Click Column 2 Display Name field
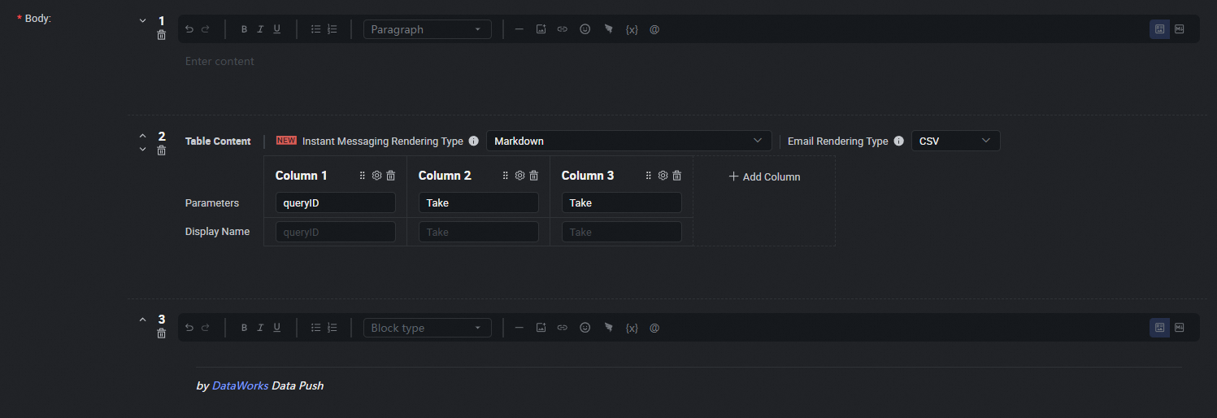1217x418 pixels. pyautogui.click(x=479, y=232)
